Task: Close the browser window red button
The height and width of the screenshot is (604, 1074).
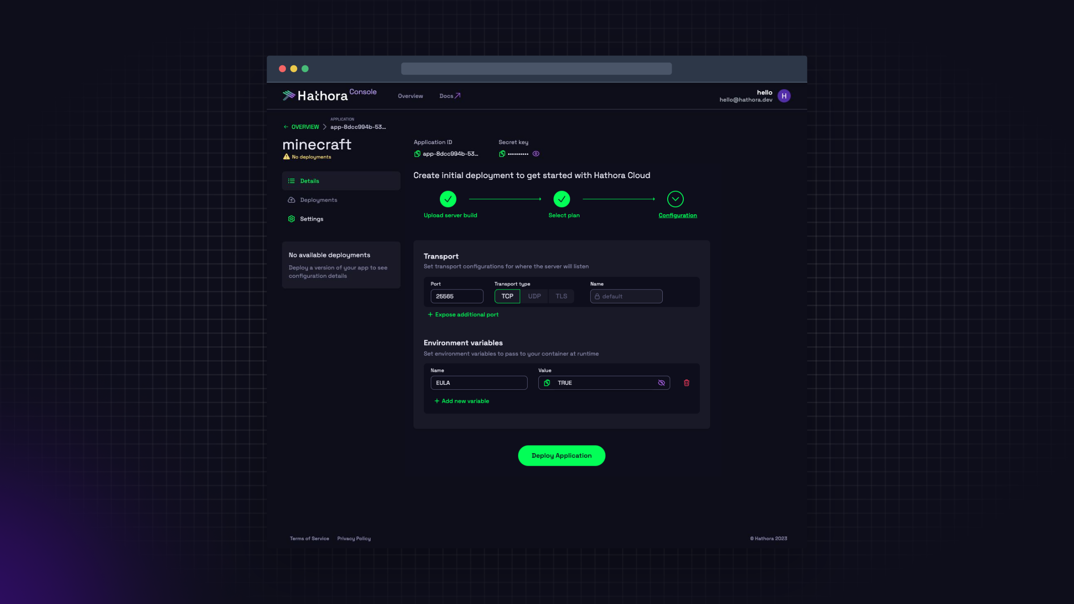Action: [282, 68]
